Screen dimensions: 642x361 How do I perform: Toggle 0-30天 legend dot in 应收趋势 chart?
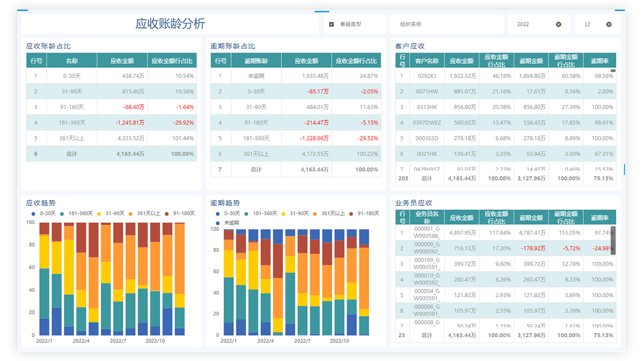tap(33, 213)
